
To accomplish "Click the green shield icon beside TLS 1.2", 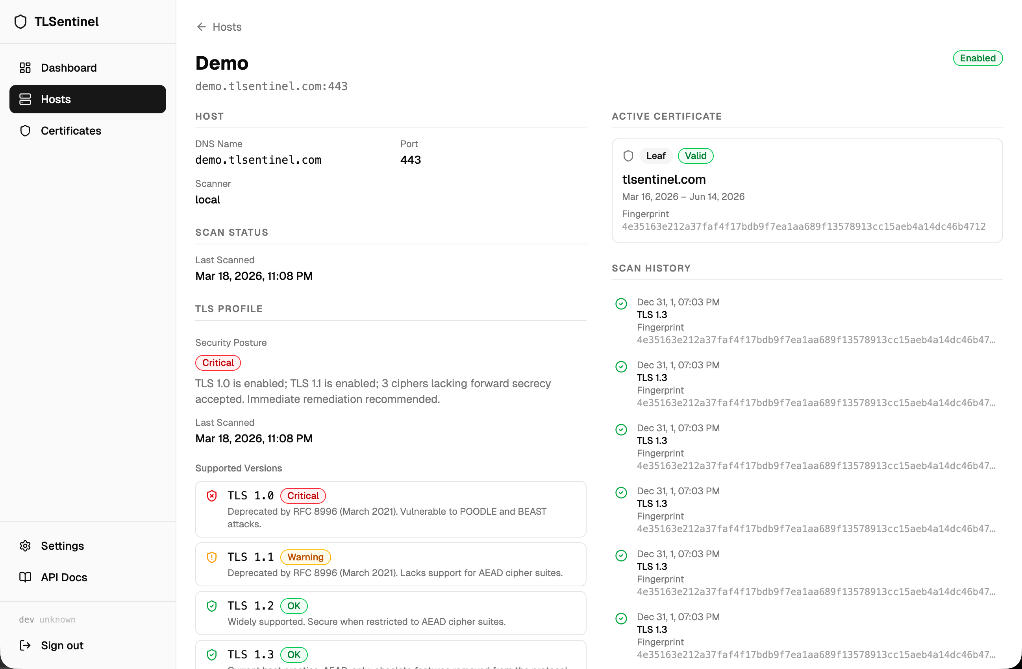I will click(x=212, y=606).
